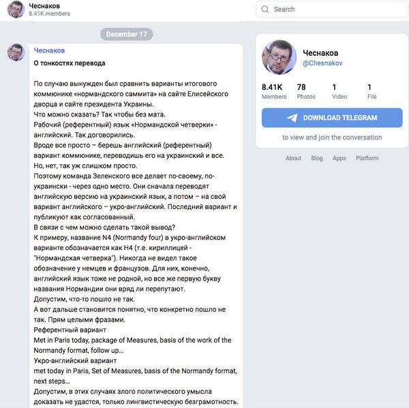The height and width of the screenshot is (408, 409).
Task: Select the 78 Photos counter
Action: [x=306, y=91]
